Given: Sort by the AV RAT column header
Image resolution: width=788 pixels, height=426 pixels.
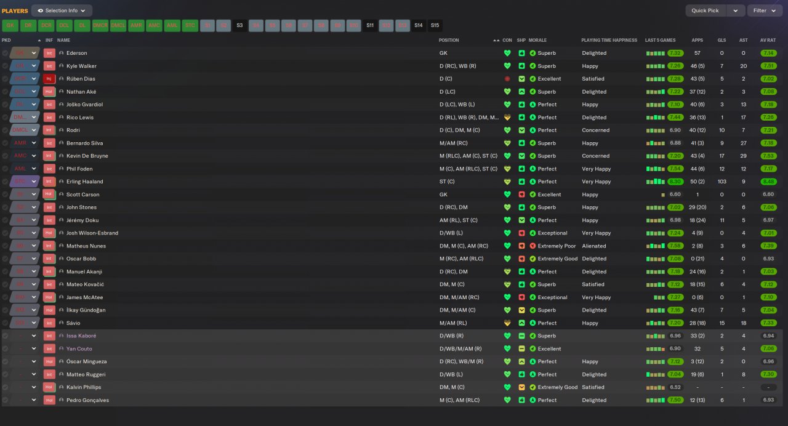Looking at the screenshot, I should tap(768, 40).
